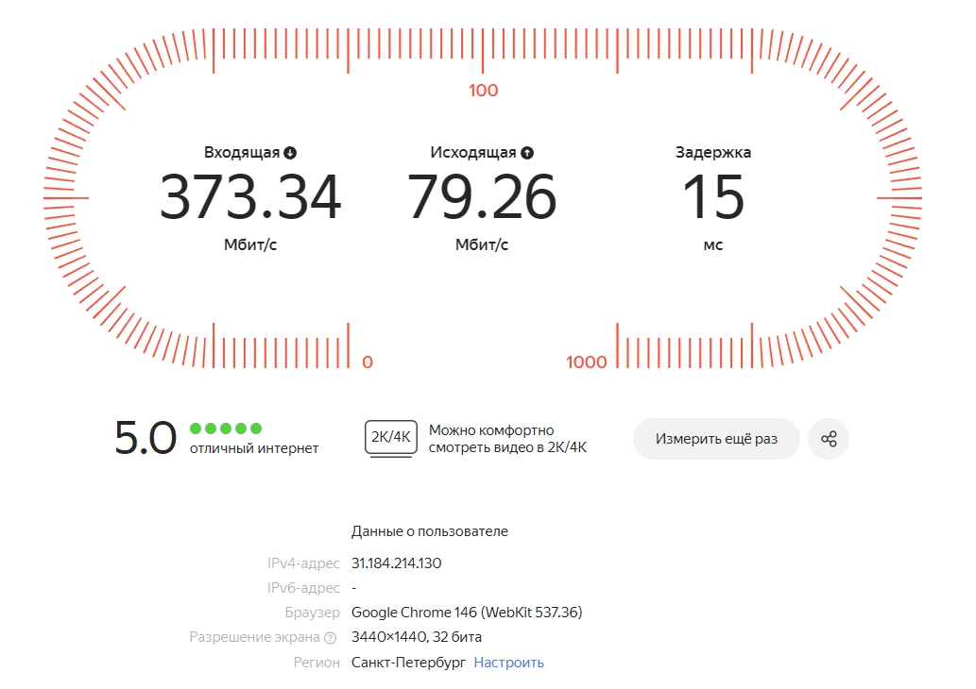Viewport: 976px width, 689px height.
Task: Select the IPv4 address 31.184.214.130
Action: (x=397, y=563)
